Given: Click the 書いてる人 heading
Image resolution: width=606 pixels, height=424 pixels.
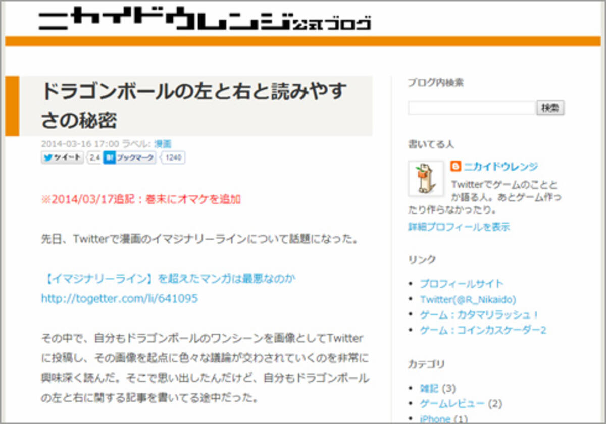Looking at the screenshot, I should [x=431, y=144].
